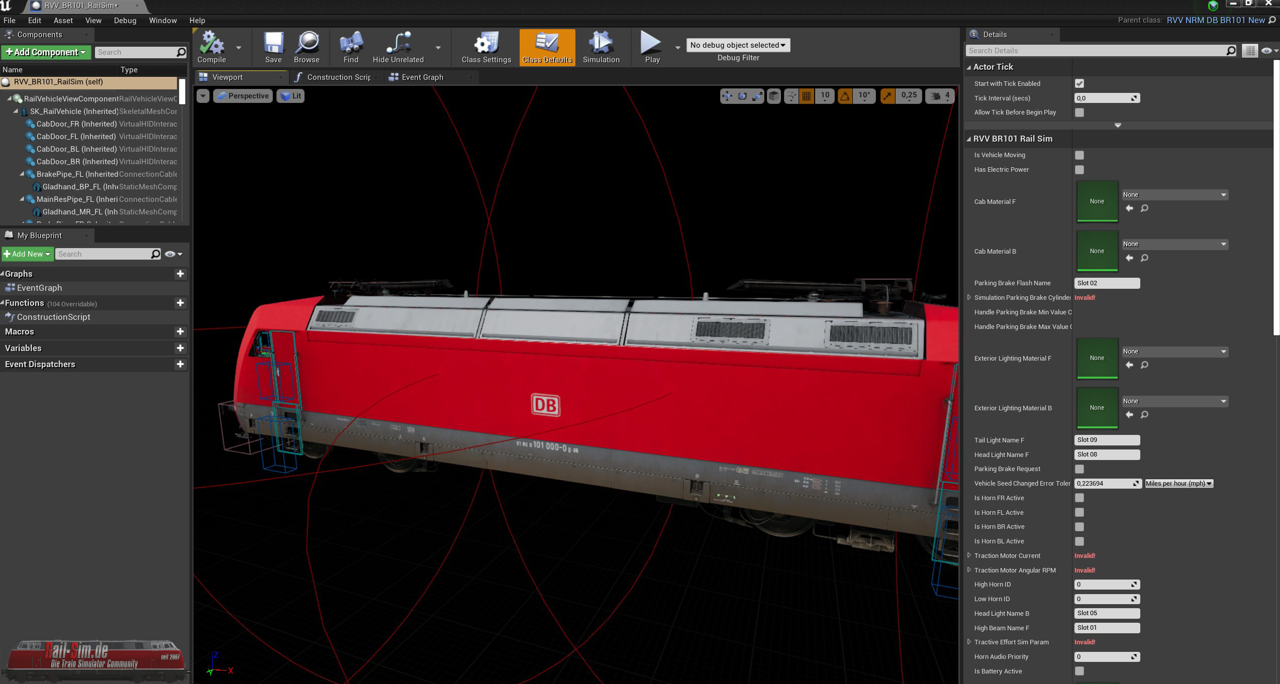Uncheck Start with Tick Enabled

[x=1079, y=83]
